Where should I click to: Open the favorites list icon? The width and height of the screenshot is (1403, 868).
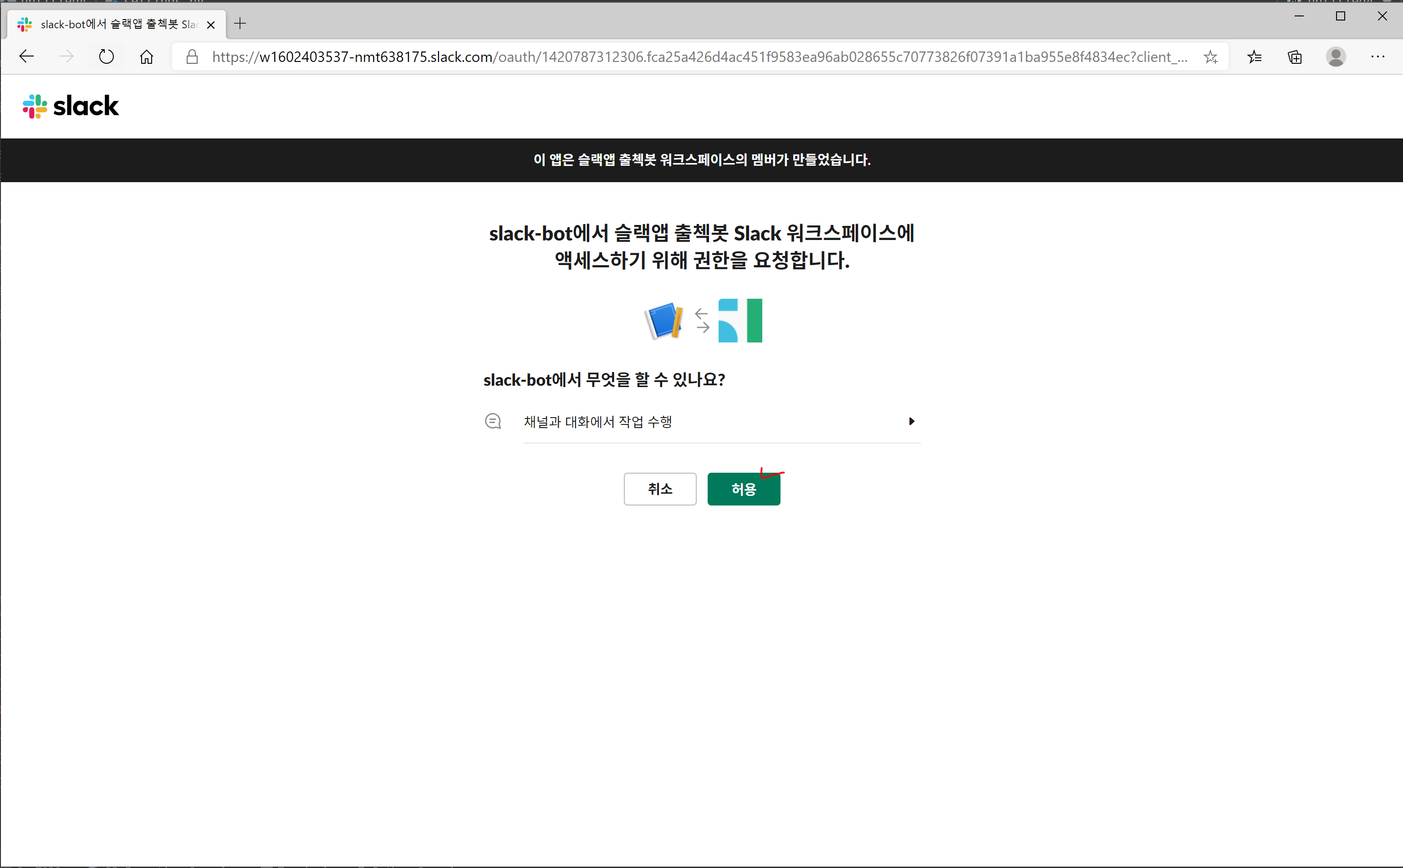click(1254, 56)
